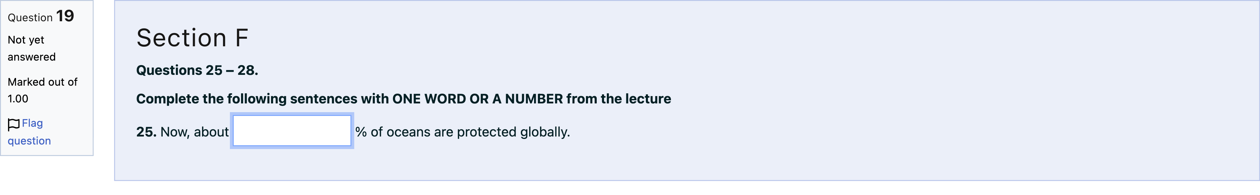1260x195 pixels.
Task: Click the Not yet answered status text
Action: 32,48
